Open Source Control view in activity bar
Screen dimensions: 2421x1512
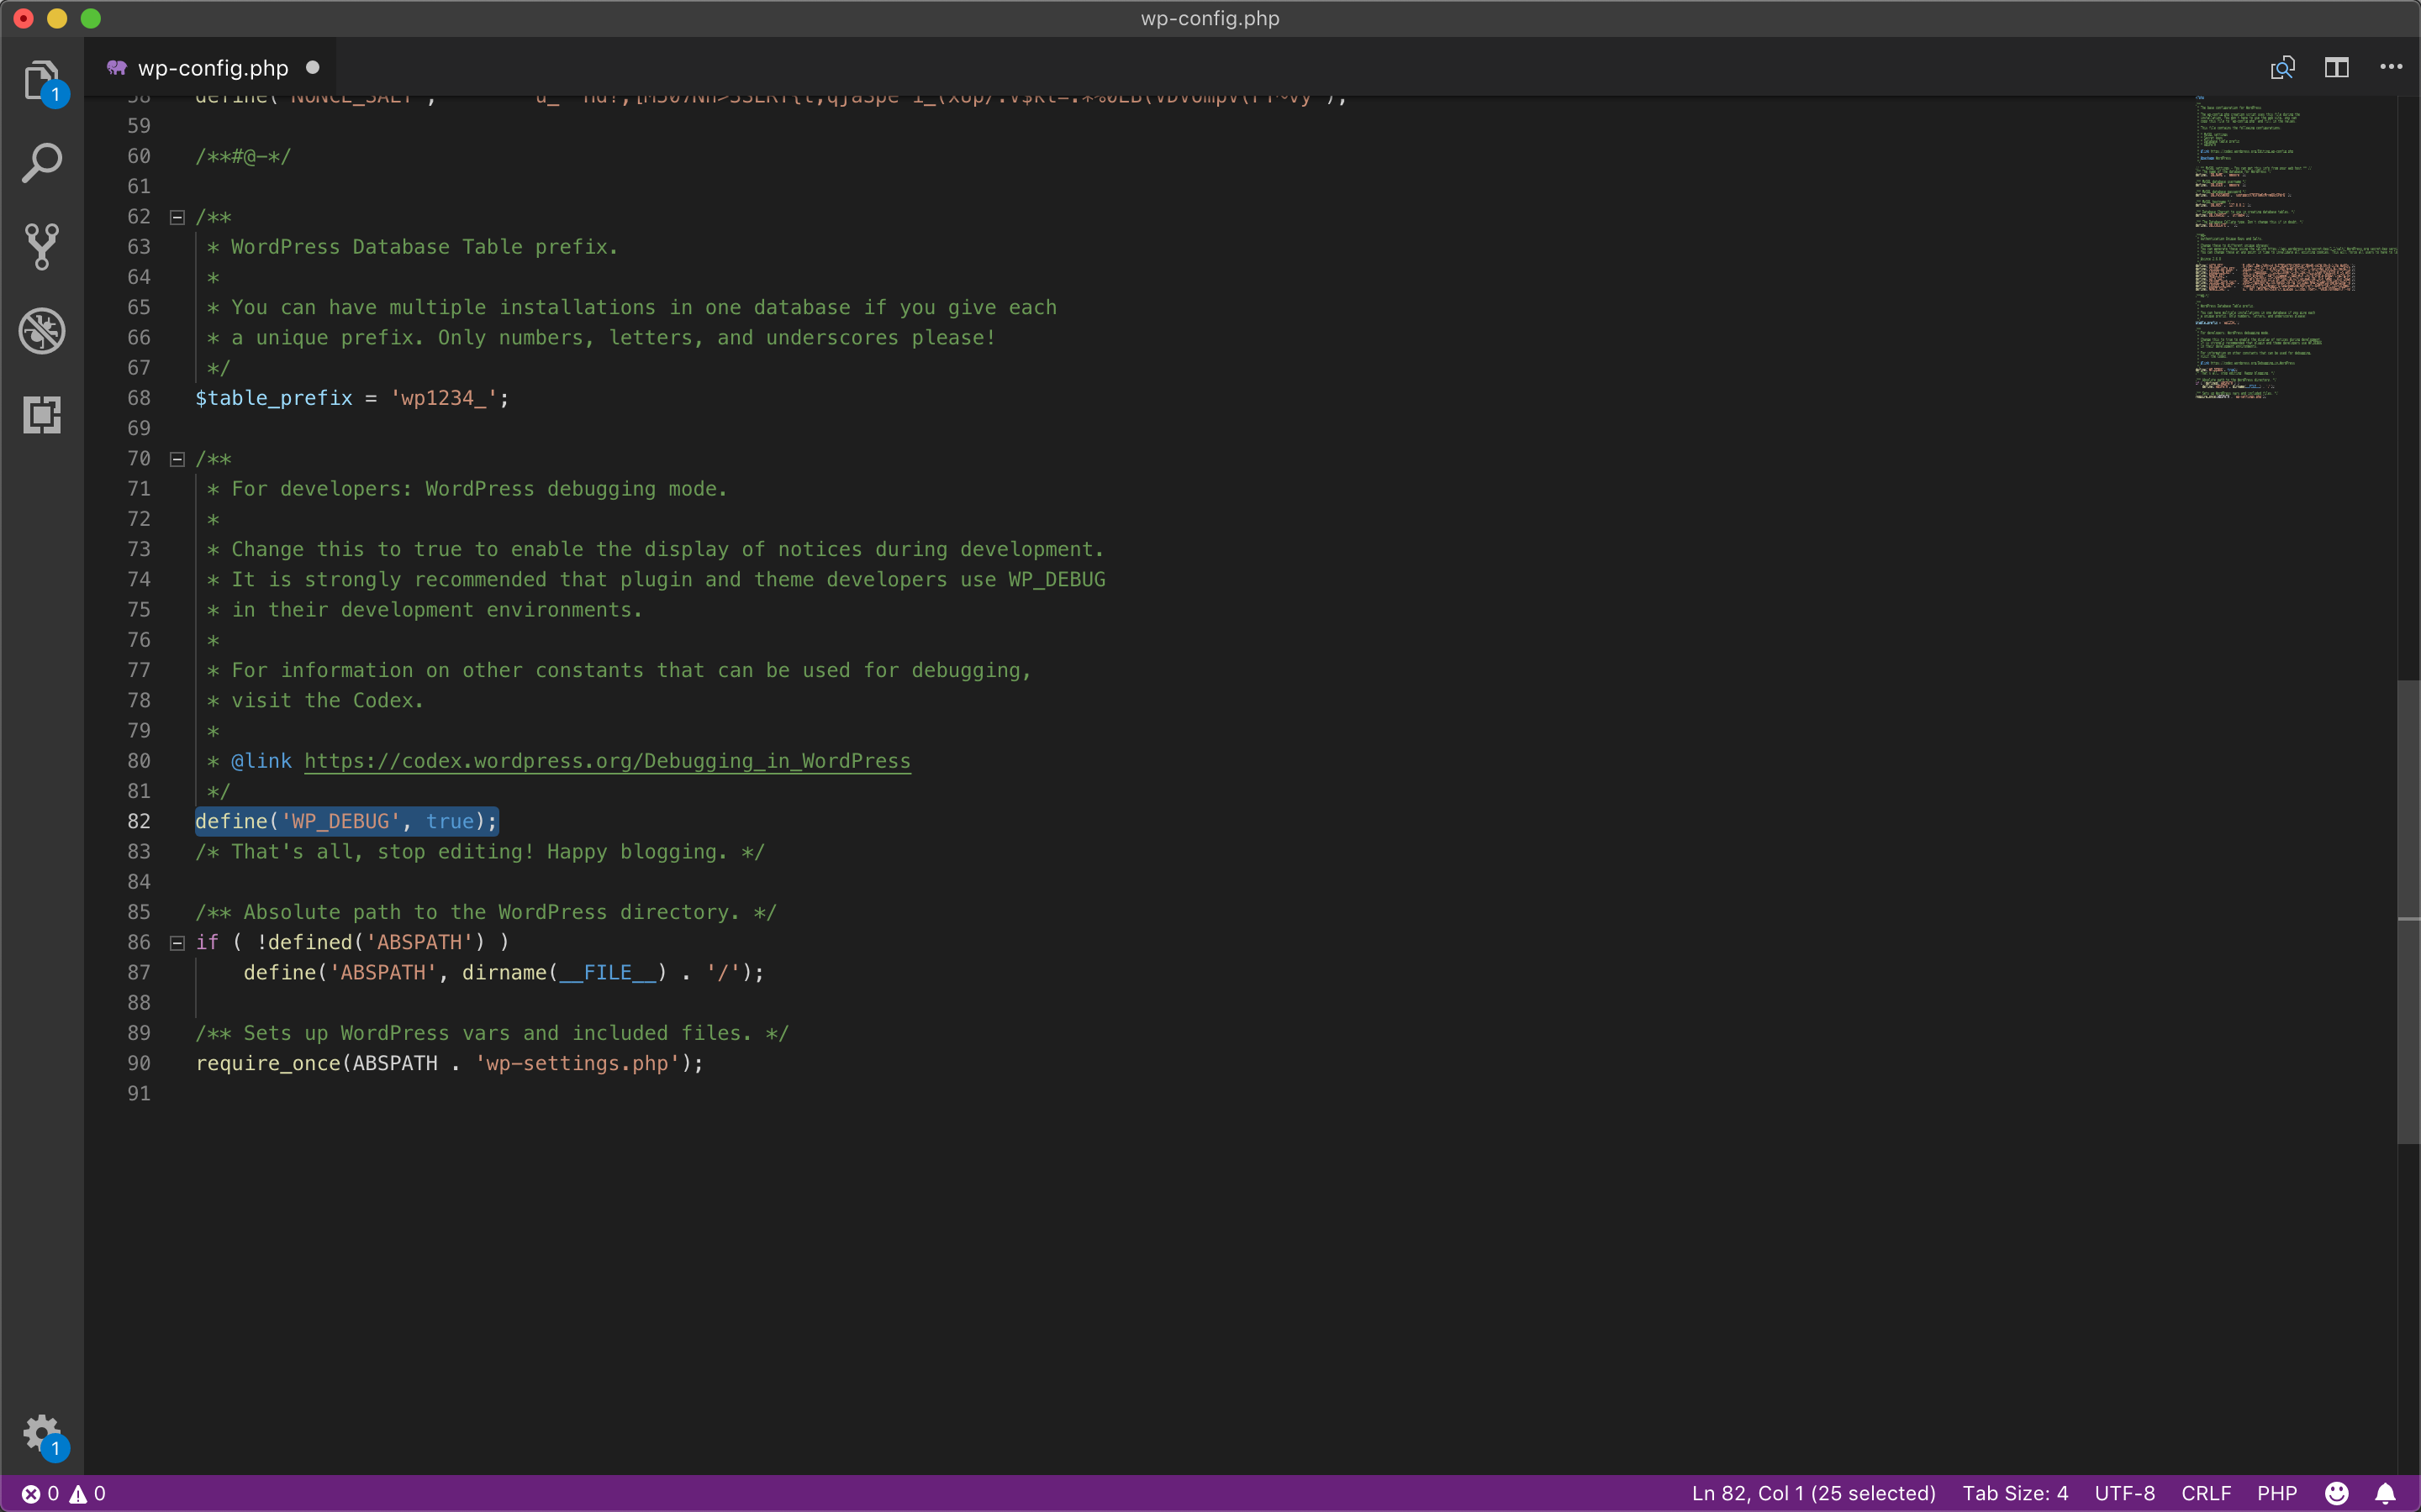[42, 246]
